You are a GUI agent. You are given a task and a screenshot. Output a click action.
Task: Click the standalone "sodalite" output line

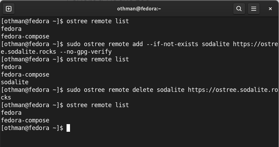(15, 82)
